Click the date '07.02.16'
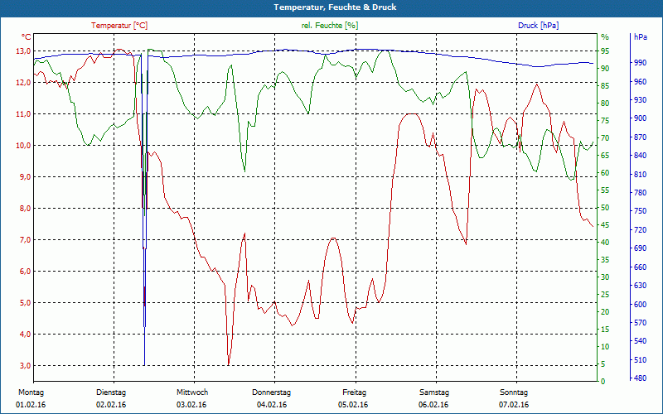The image size is (663, 414). (514, 405)
